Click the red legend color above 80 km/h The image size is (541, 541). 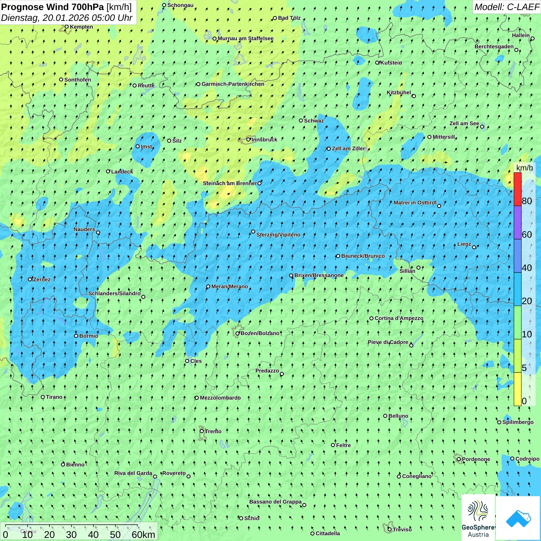pyautogui.click(x=517, y=189)
